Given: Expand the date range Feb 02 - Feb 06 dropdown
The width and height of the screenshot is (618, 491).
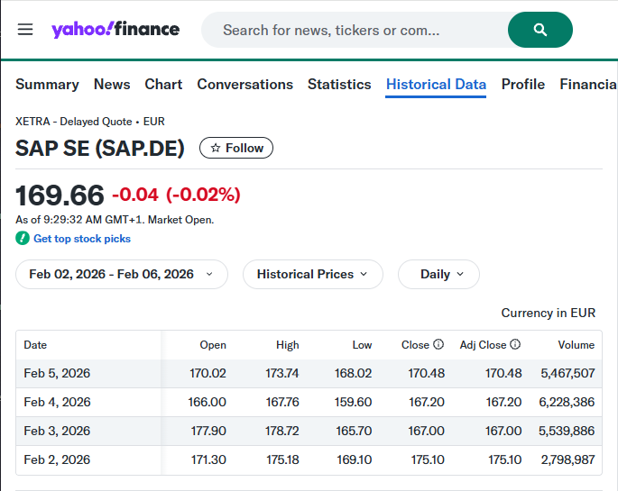Looking at the screenshot, I should [x=122, y=274].
